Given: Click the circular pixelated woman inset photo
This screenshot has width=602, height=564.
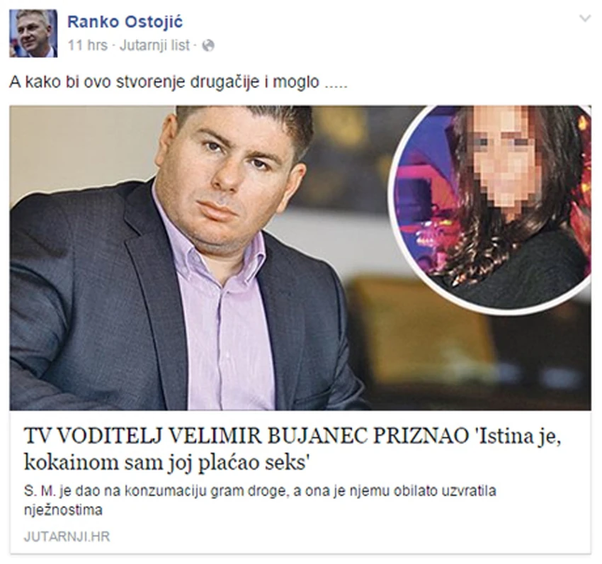Looking at the screenshot, I should 490,208.
